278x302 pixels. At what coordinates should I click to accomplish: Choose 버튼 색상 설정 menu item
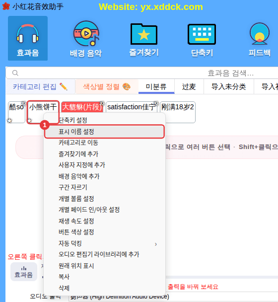104,232
